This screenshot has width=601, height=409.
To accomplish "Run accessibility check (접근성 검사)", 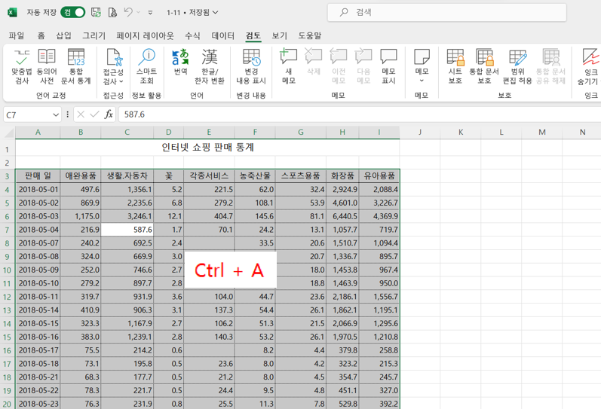I will 113,66.
